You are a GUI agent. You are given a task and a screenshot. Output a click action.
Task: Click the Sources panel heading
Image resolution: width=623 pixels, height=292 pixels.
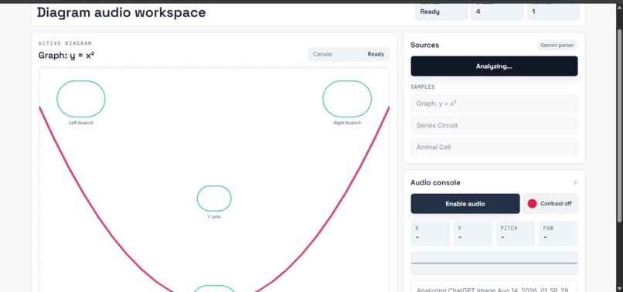[x=424, y=45]
